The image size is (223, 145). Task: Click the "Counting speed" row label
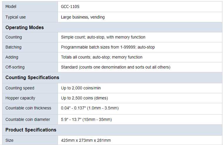[20, 88]
